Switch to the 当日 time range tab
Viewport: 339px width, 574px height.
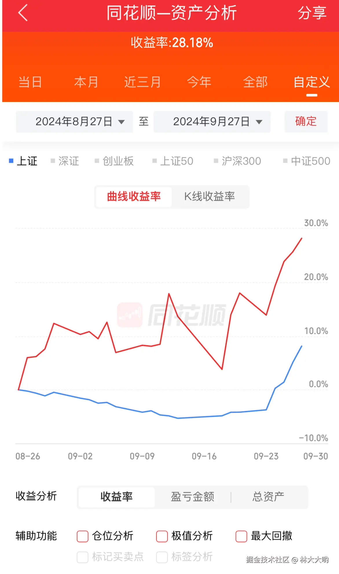coord(30,82)
